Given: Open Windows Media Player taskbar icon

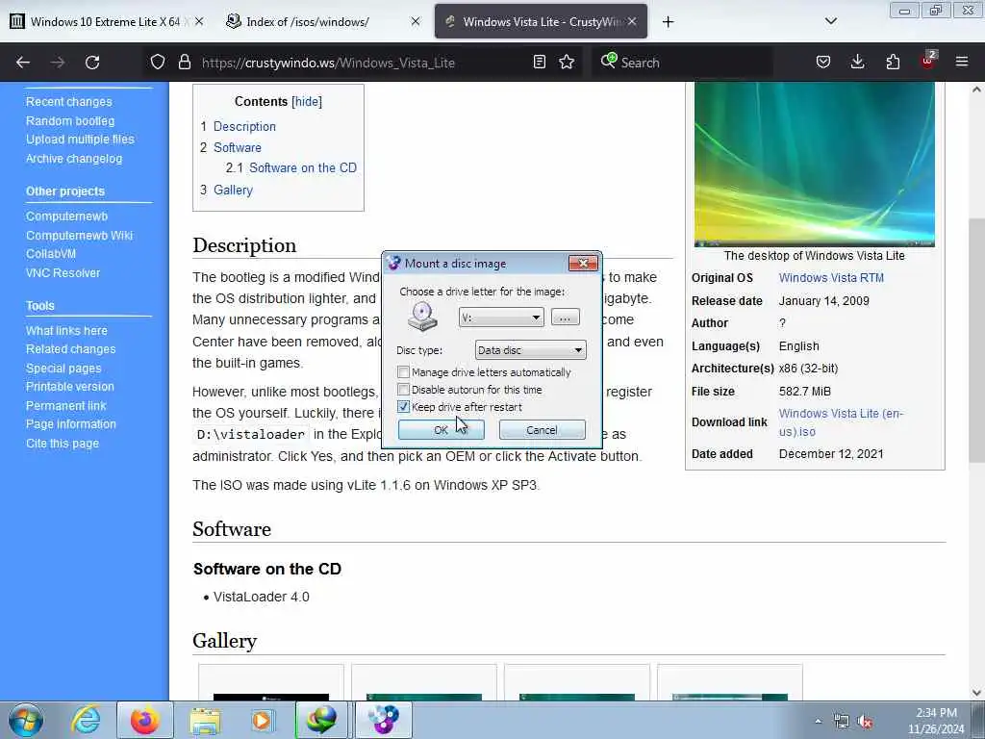Looking at the screenshot, I should pyautogui.click(x=263, y=720).
